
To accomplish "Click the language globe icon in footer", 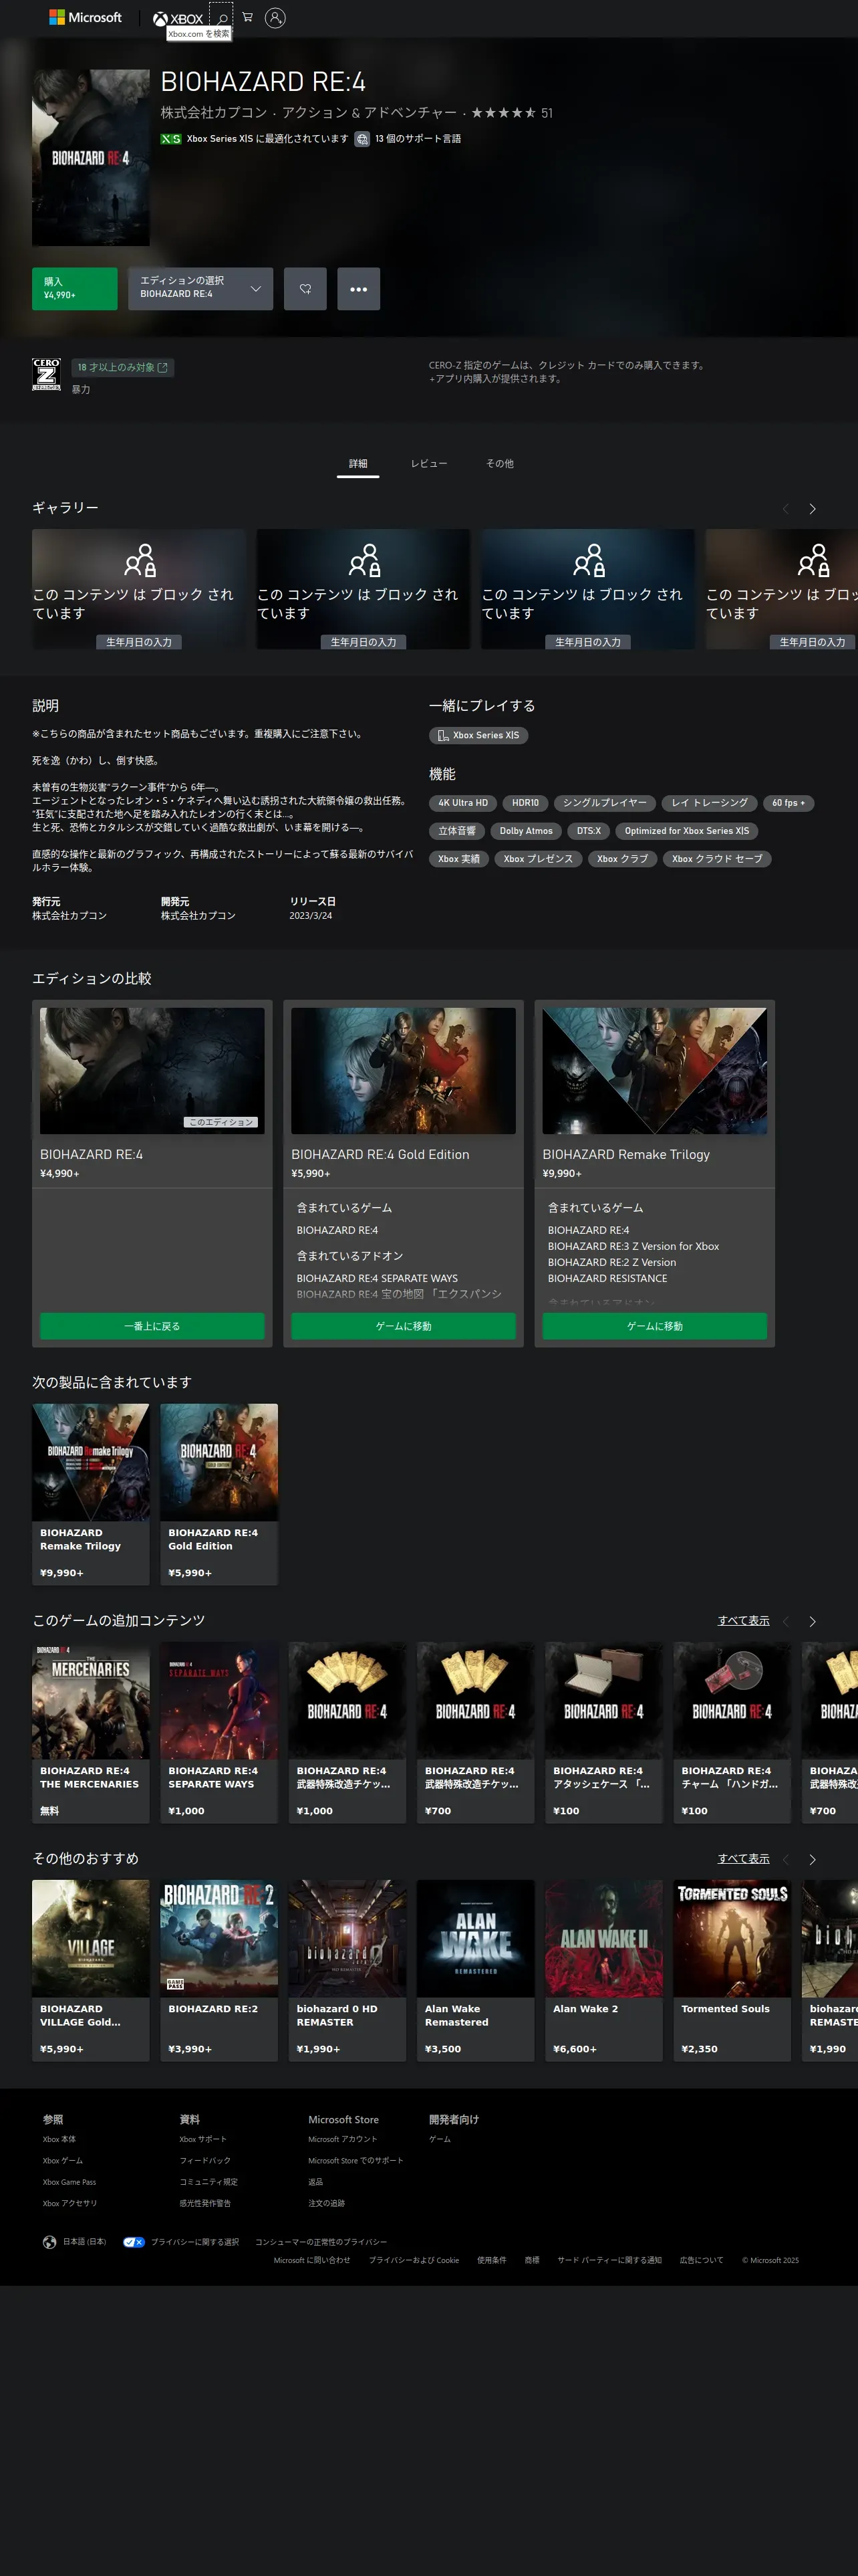I will (x=49, y=2241).
